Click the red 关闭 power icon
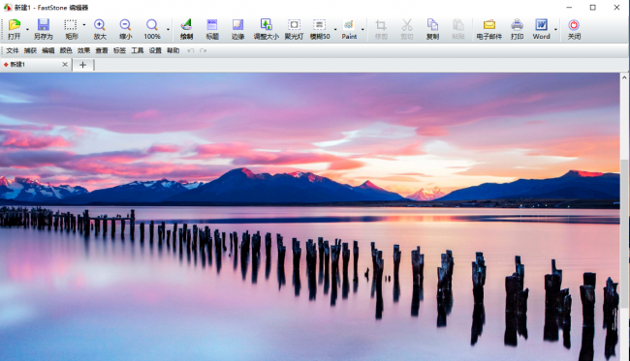The width and height of the screenshot is (630, 361). click(574, 29)
